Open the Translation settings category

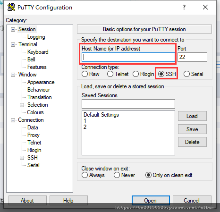click(39, 97)
